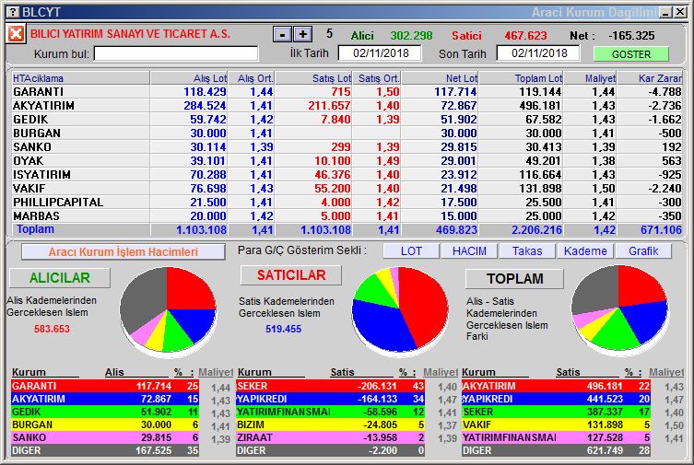Sort by Toplam Lot column header

(522, 78)
